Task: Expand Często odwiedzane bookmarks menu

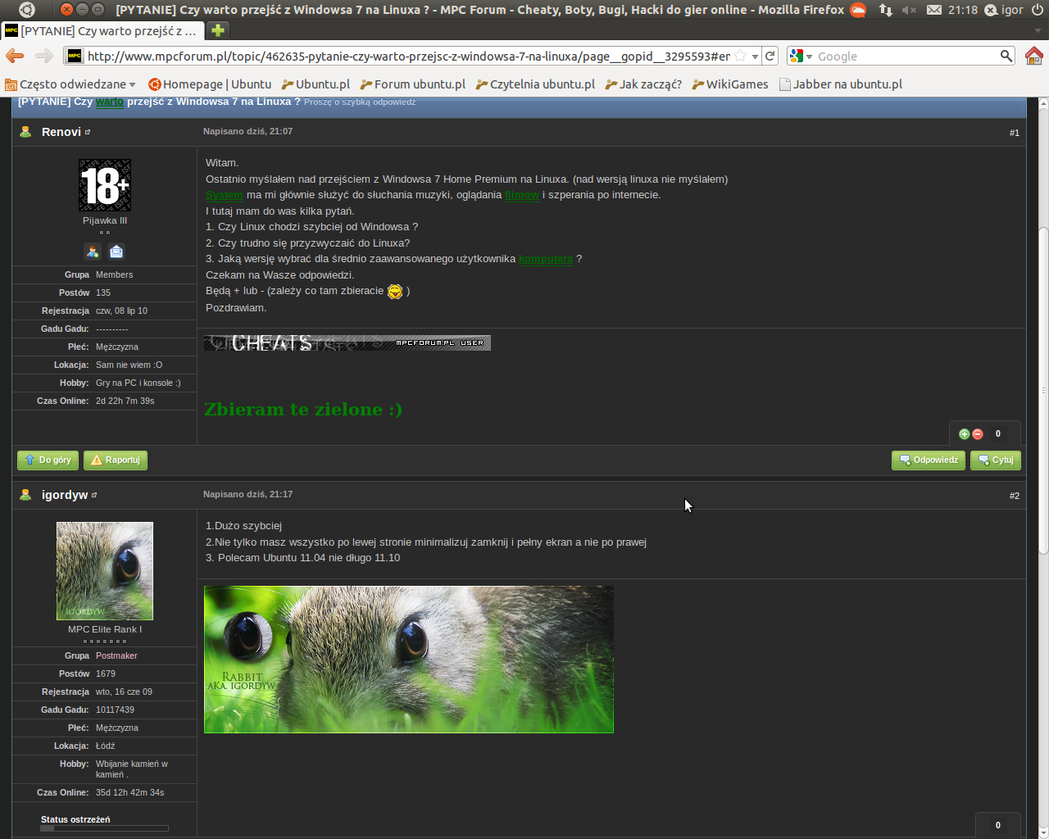Action: (70, 84)
